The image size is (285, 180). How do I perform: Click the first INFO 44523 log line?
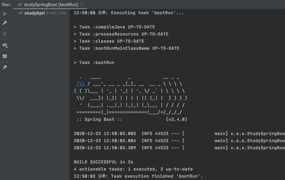coord(178,134)
